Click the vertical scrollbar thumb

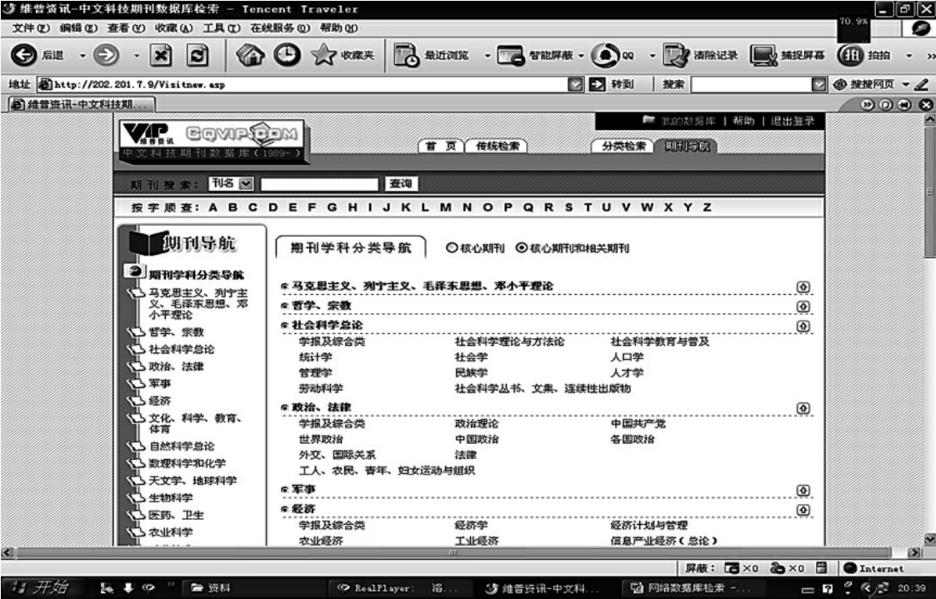(929, 191)
